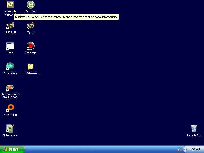Click the "MyPal 68" label text
204x153 pixels.
point(10,32)
